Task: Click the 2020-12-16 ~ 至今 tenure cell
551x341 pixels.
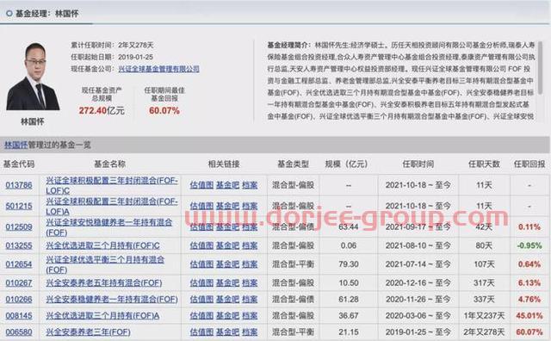Action: point(418,282)
